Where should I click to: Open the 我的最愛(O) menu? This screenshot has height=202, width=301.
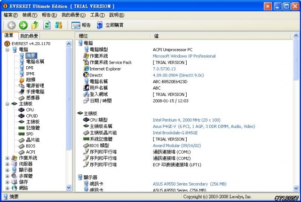click(73, 15)
